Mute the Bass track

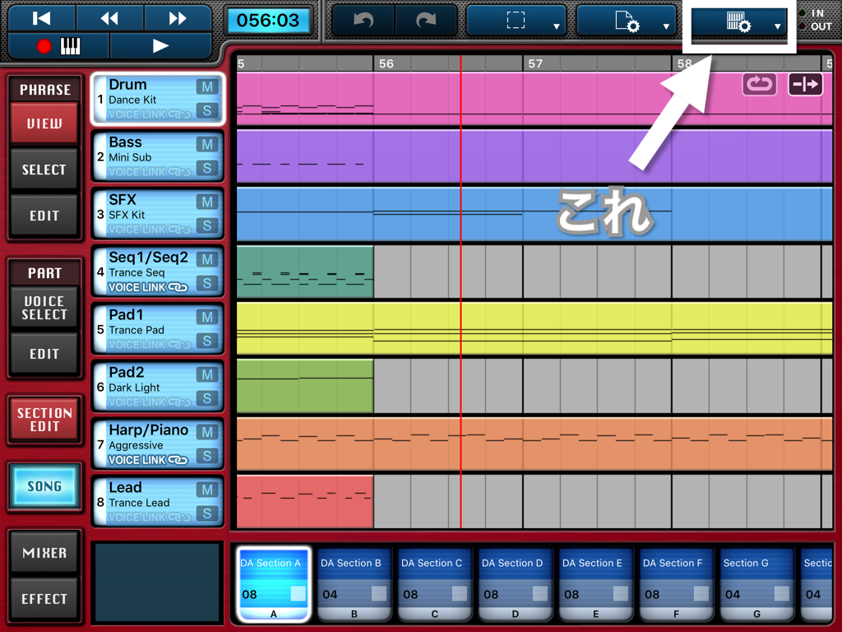[x=207, y=144]
